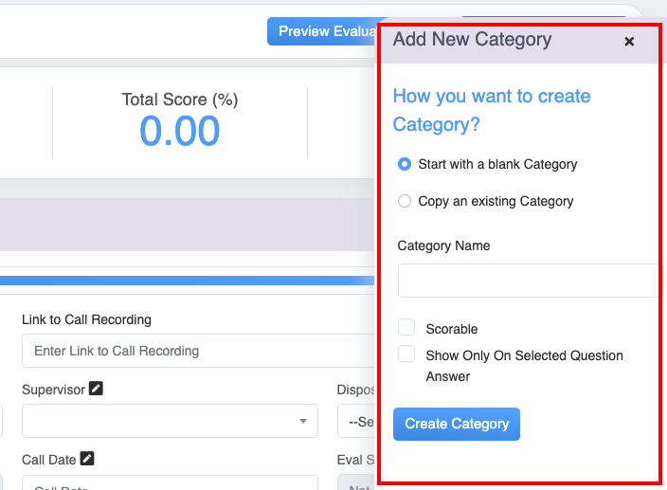Image resolution: width=667 pixels, height=490 pixels.
Task: Click the edit pencil beside Supervisor
Action: tap(96, 389)
